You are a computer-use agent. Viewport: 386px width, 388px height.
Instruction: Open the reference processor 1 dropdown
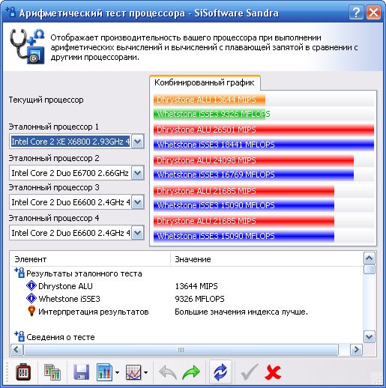[138, 142]
